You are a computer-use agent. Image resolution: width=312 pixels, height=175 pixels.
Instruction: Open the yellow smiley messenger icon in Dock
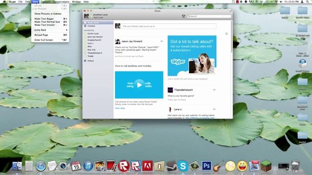(242, 166)
